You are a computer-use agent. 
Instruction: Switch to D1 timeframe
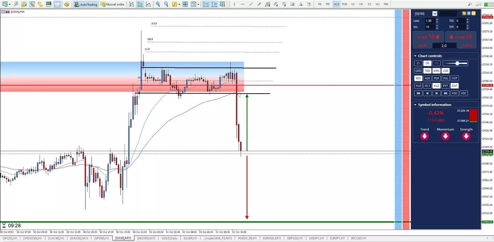(x=369, y=4)
